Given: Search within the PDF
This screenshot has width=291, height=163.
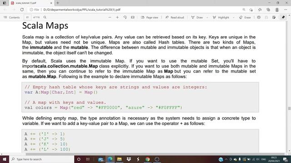Looking at the screenshot, I should point(45,17).
